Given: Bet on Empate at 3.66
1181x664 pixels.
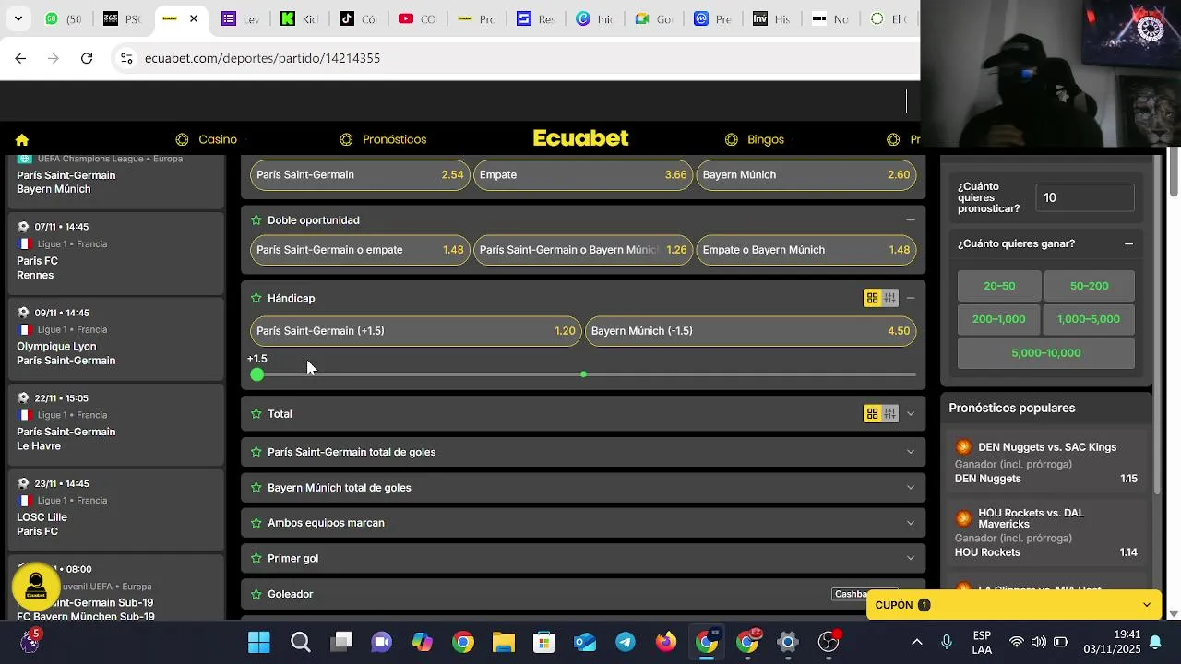Looking at the screenshot, I should tap(583, 175).
